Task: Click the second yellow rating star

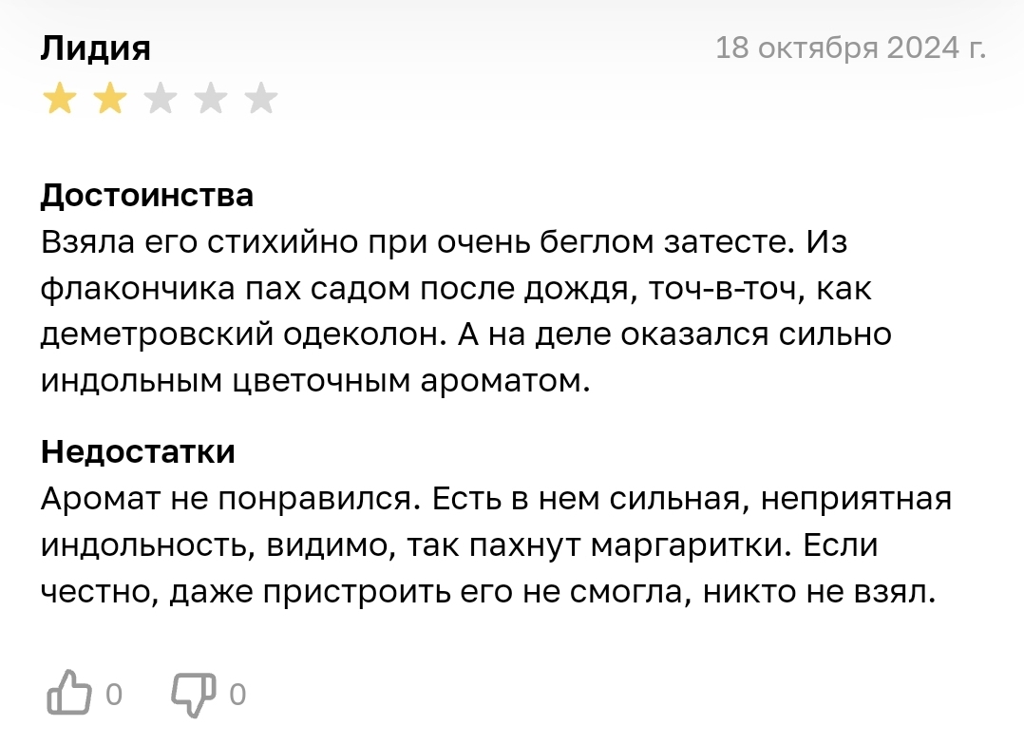Action: [110, 98]
